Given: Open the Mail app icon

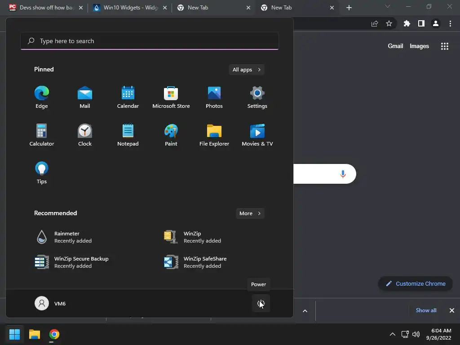Looking at the screenshot, I should [x=85, y=97].
